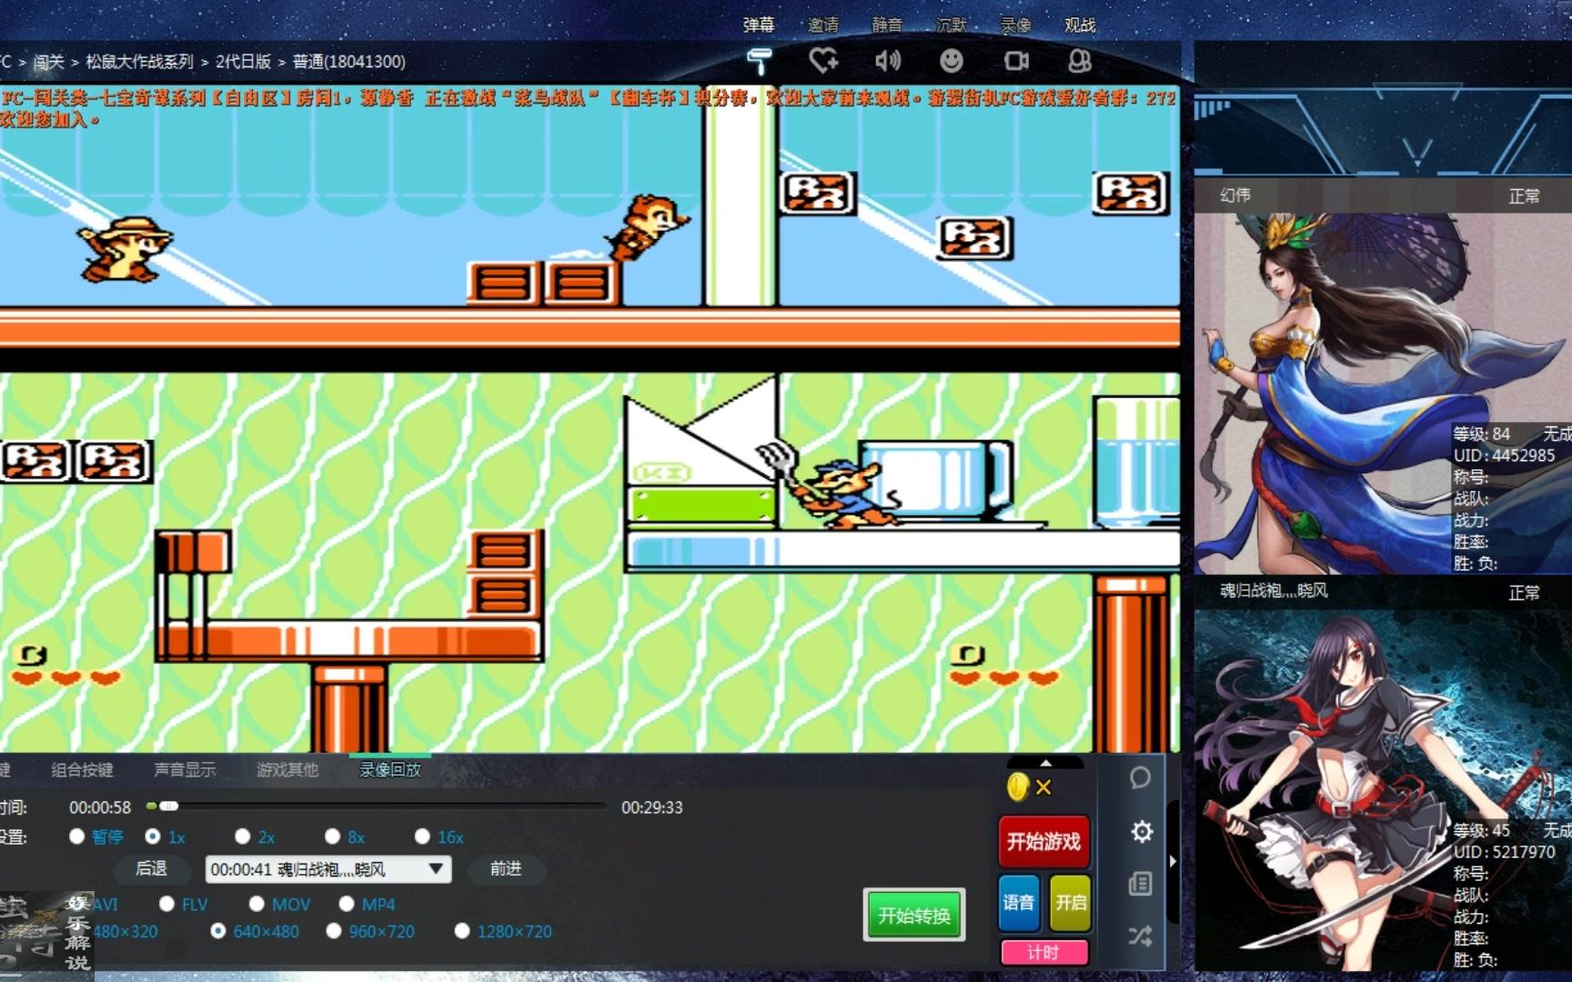Click 等级: 84 text
This screenshot has height=982, width=1572.
click(x=1481, y=435)
